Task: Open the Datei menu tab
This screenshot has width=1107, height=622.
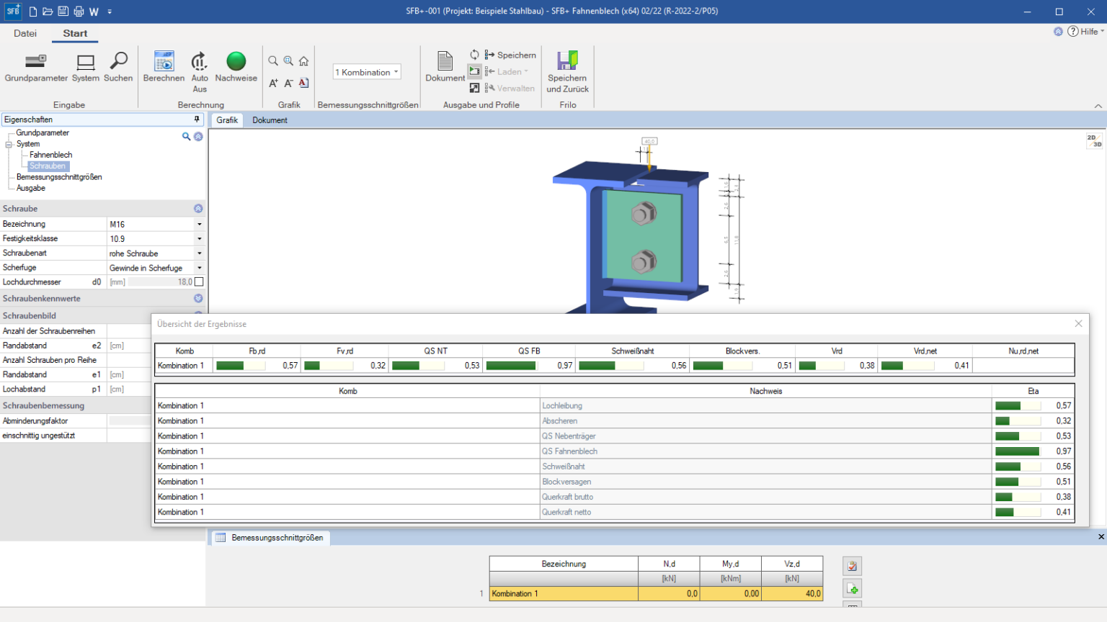Action: [25, 33]
